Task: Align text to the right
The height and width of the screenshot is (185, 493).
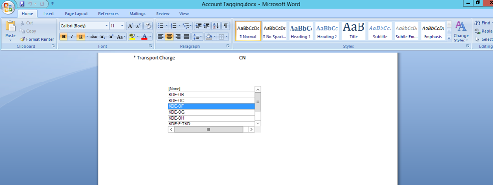Action: 178,37
